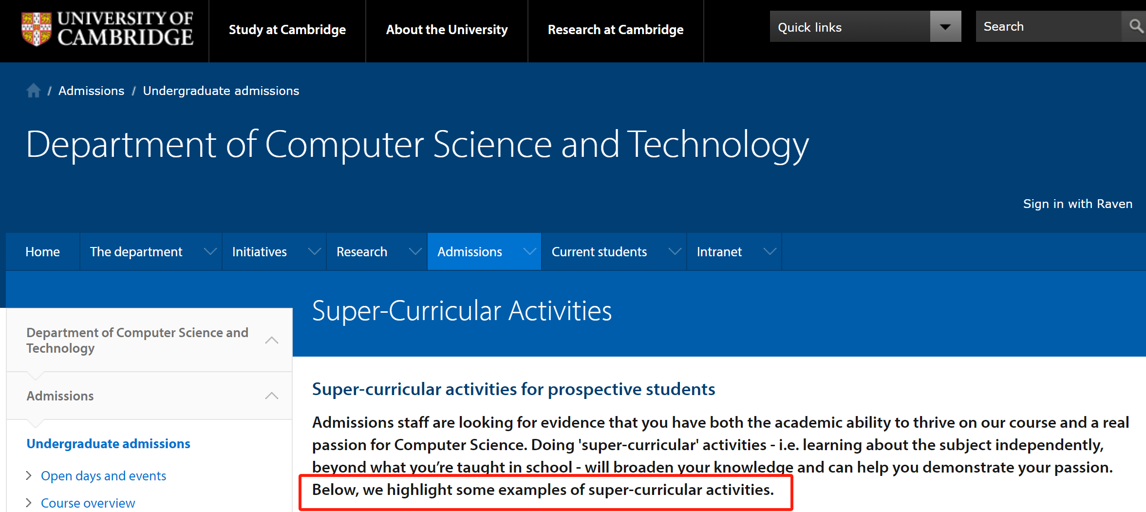
Task: Open the Undergraduate admissions sidebar link
Action: pos(108,444)
